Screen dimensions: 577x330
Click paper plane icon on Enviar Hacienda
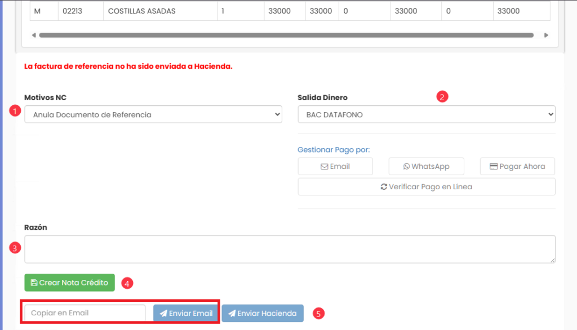[x=232, y=314]
